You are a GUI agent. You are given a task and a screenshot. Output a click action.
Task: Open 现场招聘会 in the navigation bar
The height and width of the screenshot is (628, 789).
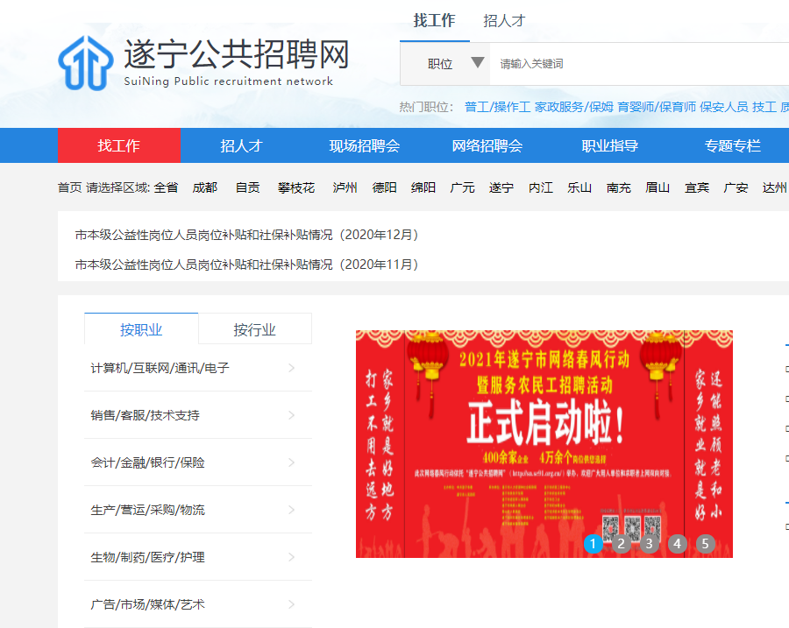(364, 146)
